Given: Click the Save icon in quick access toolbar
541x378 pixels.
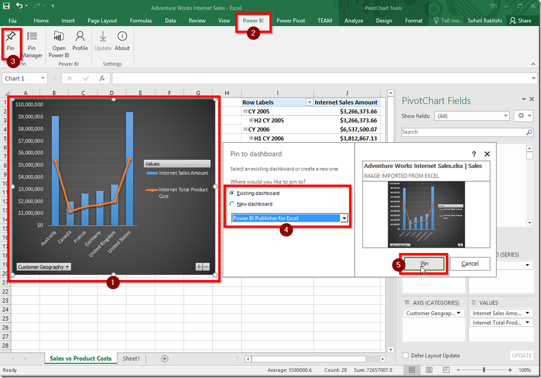Looking at the screenshot, I should (6, 5).
